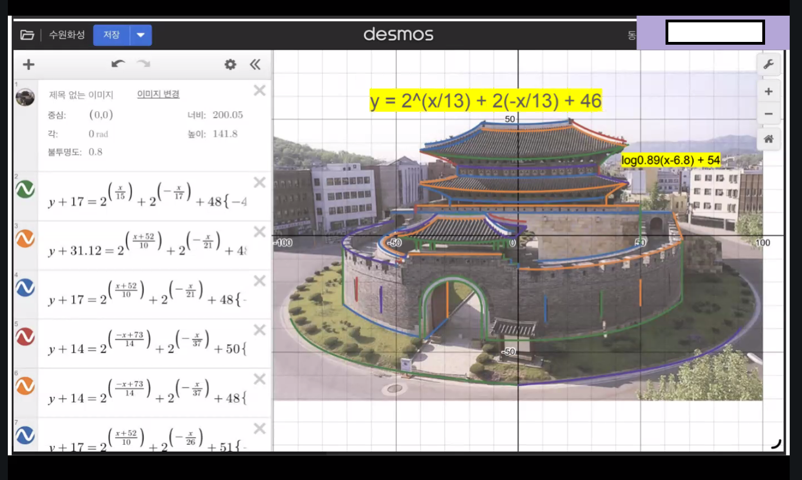Select the y+31.12 equation in row 3
Screen dimensions: 802x480
pyautogui.click(x=148, y=245)
